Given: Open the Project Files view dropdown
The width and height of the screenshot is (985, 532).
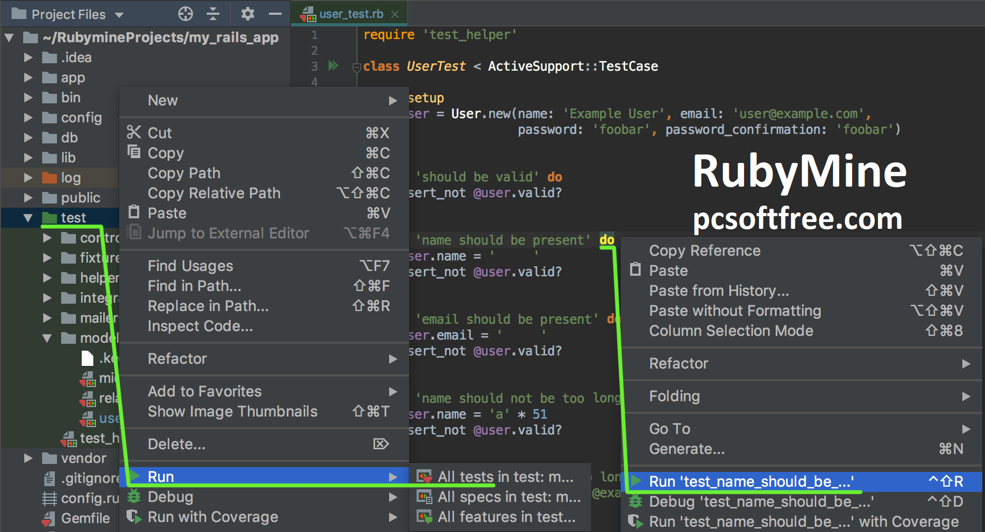Looking at the screenshot, I should coord(119,15).
